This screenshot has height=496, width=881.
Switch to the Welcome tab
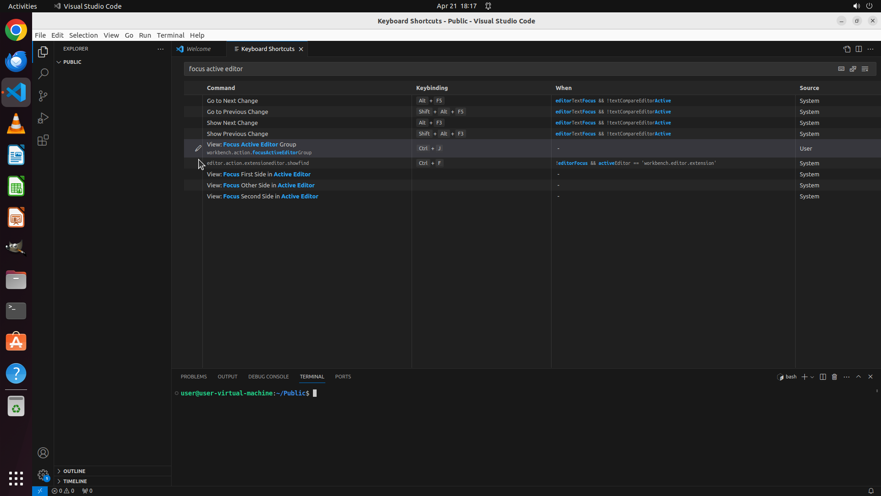198,49
